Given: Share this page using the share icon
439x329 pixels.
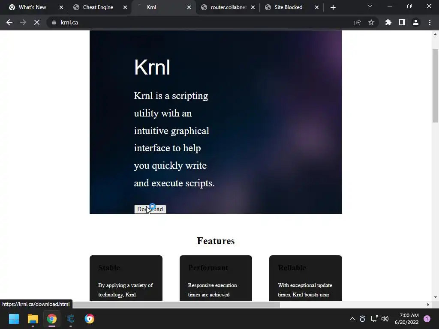Looking at the screenshot, I should click(358, 22).
